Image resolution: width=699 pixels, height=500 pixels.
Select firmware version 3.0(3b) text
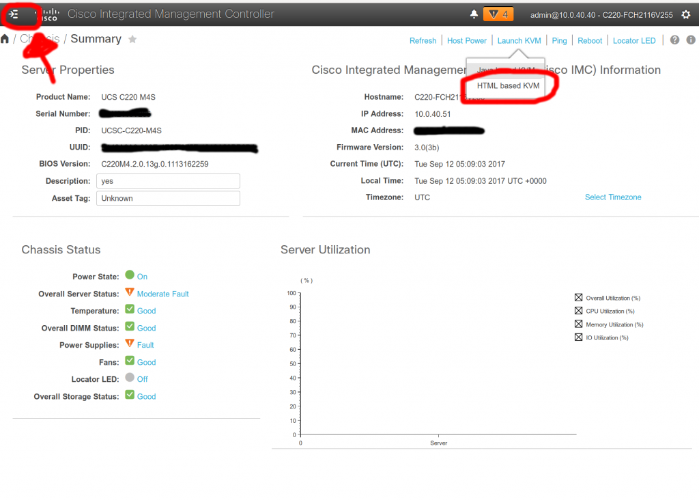point(427,148)
